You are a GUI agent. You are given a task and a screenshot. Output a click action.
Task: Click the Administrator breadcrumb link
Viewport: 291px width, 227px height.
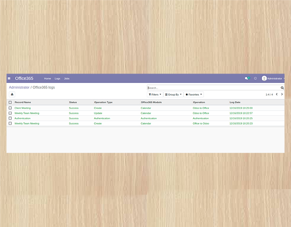point(19,88)
